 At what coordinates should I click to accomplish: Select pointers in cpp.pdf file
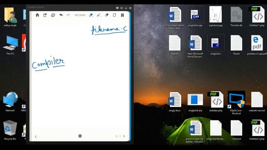[x=257, y=45]
